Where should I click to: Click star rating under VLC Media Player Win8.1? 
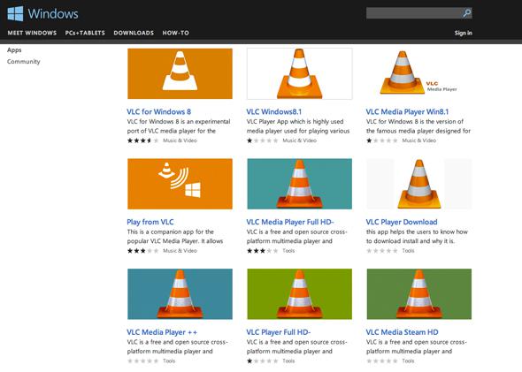click(x=382, y=140)
